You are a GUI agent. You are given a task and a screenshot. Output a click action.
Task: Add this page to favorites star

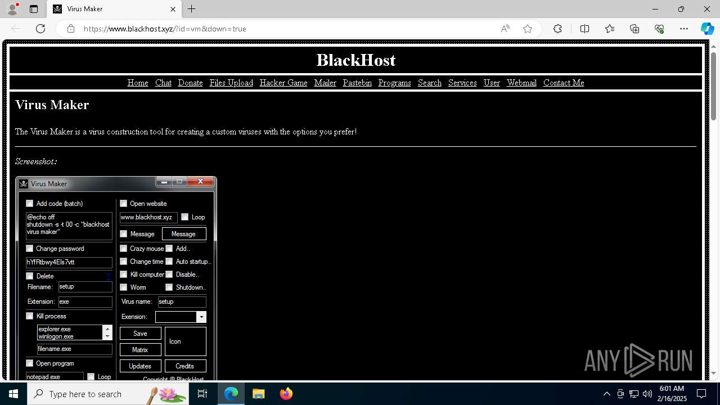528,29
